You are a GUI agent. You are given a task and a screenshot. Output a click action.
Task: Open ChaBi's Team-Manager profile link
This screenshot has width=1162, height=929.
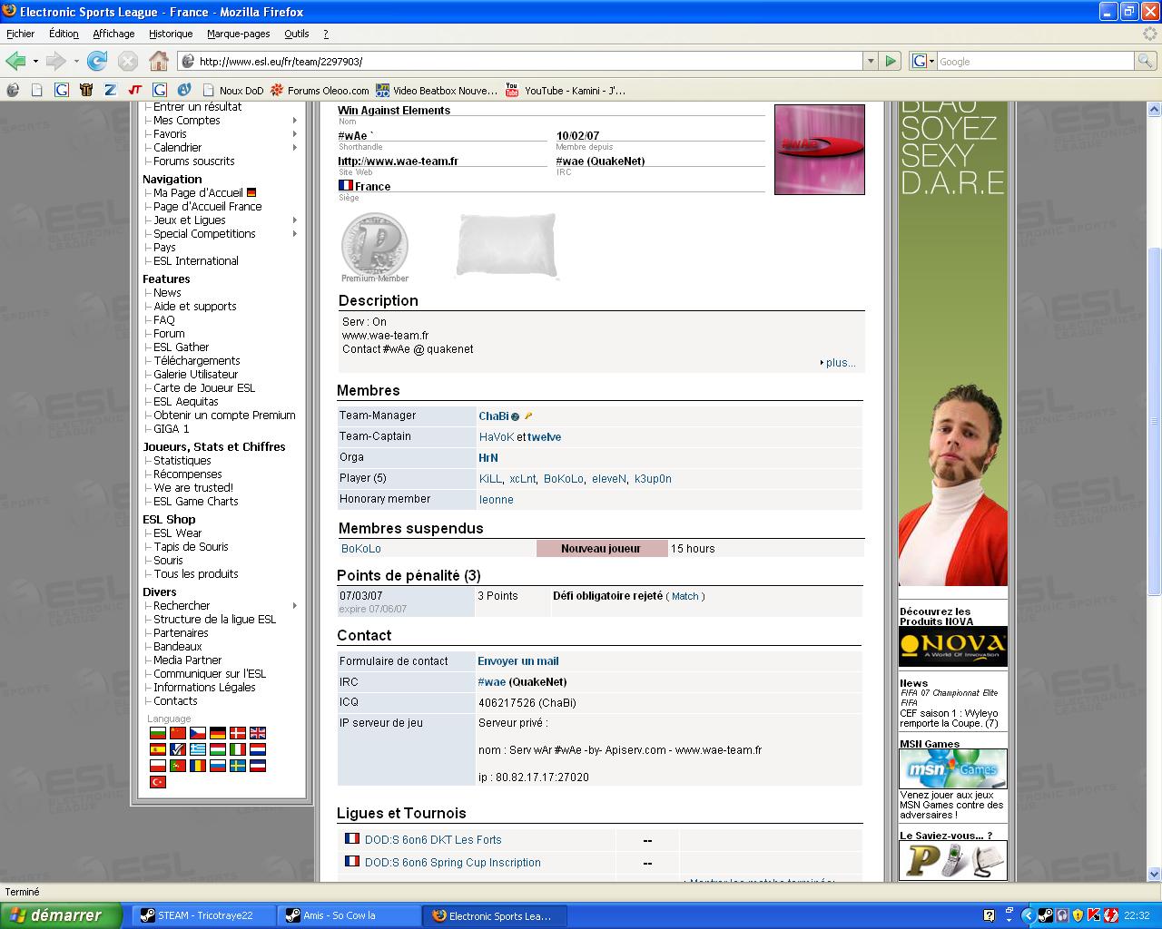(494, 416)
